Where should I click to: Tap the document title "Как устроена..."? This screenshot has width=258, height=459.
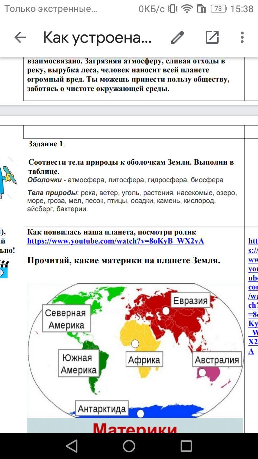(x=97, y=37)
